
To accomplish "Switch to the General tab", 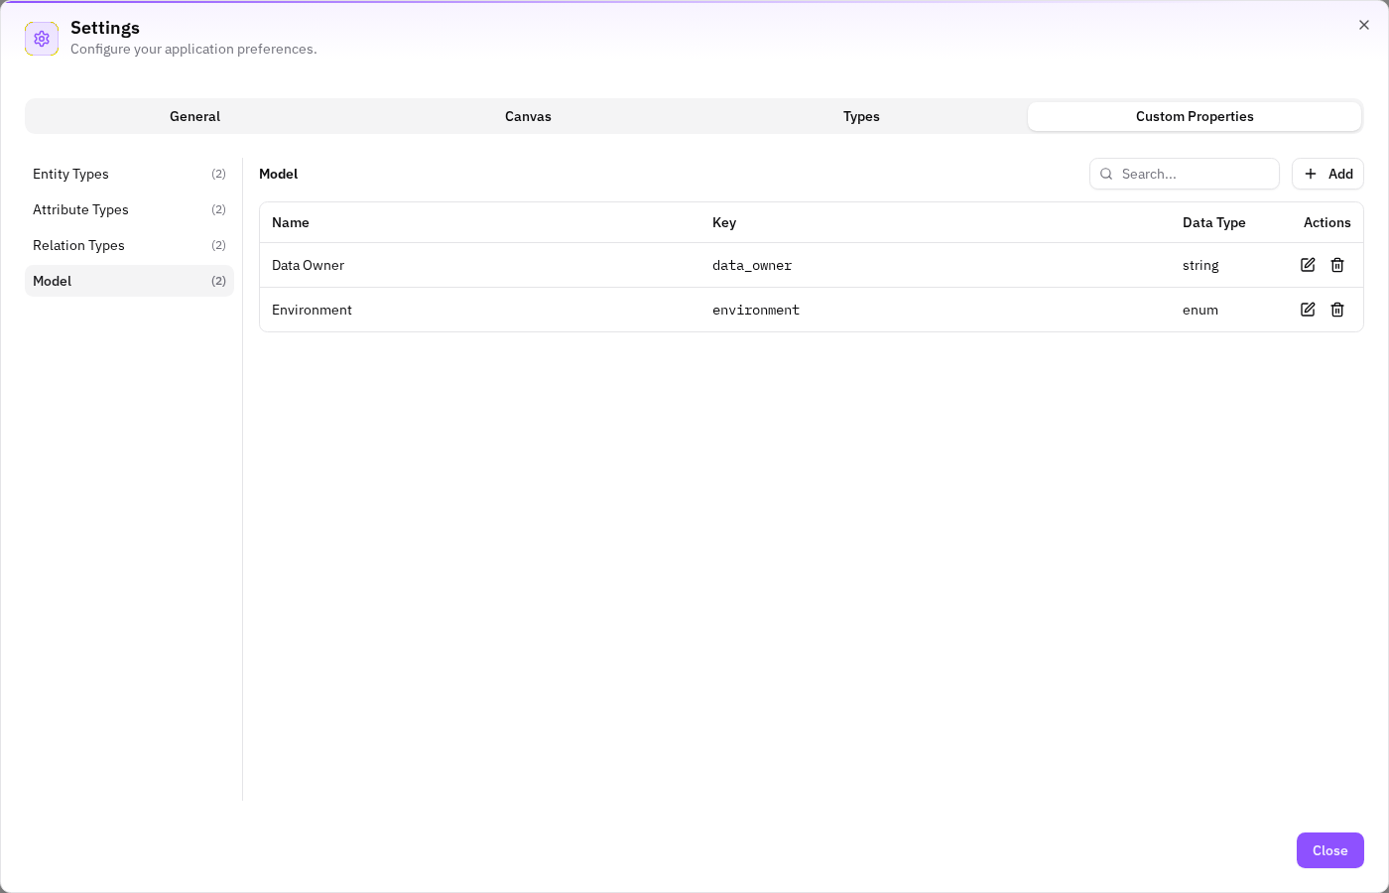I will (194, 116).
